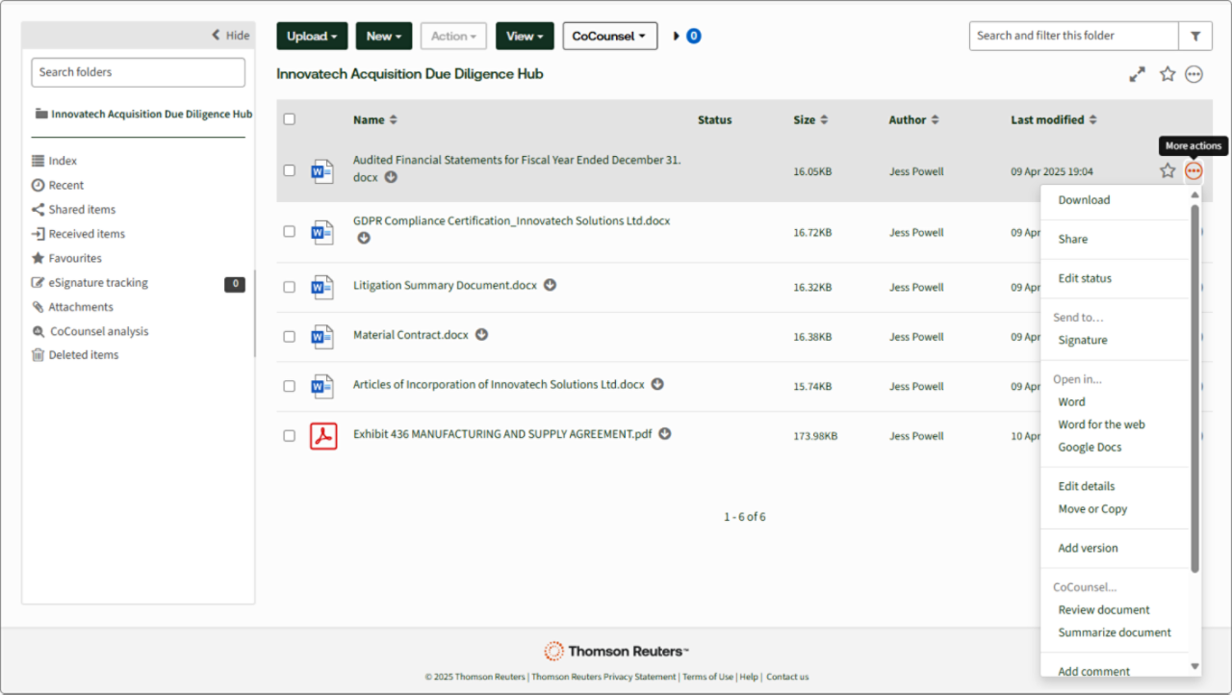
Task: Click the Search folders input field
Action: coord(138,72)
